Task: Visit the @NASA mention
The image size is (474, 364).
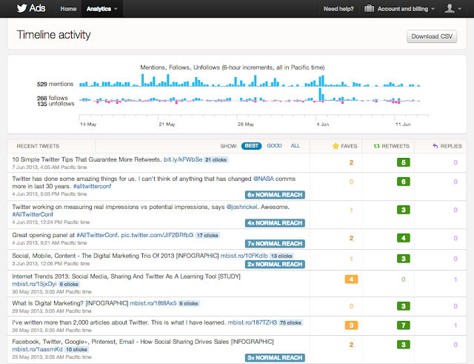Action: [x=264, y=179]
